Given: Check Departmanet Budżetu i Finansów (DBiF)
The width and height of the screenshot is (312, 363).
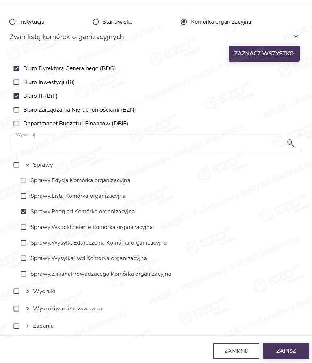Looking at the screenshot, I should pyautogui.click(x=16, y=124).
